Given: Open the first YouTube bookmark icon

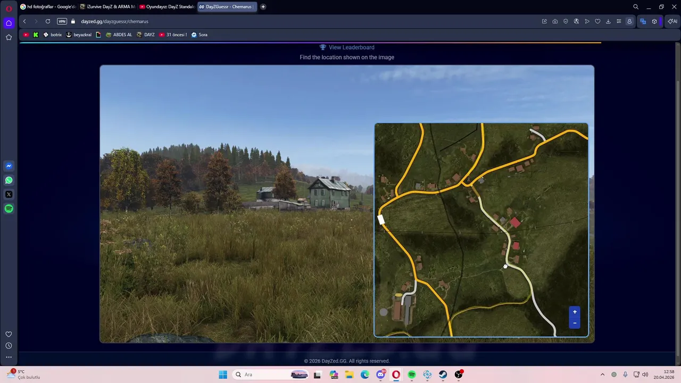Looking at the screenshot, I should pos(26,35).
